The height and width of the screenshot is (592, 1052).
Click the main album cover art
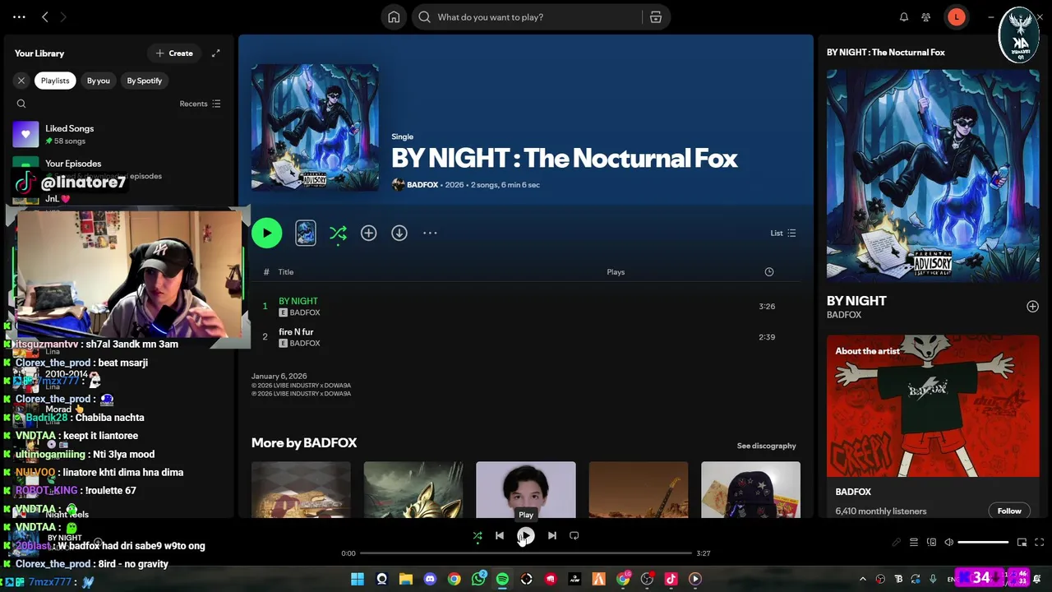(315, 127)
